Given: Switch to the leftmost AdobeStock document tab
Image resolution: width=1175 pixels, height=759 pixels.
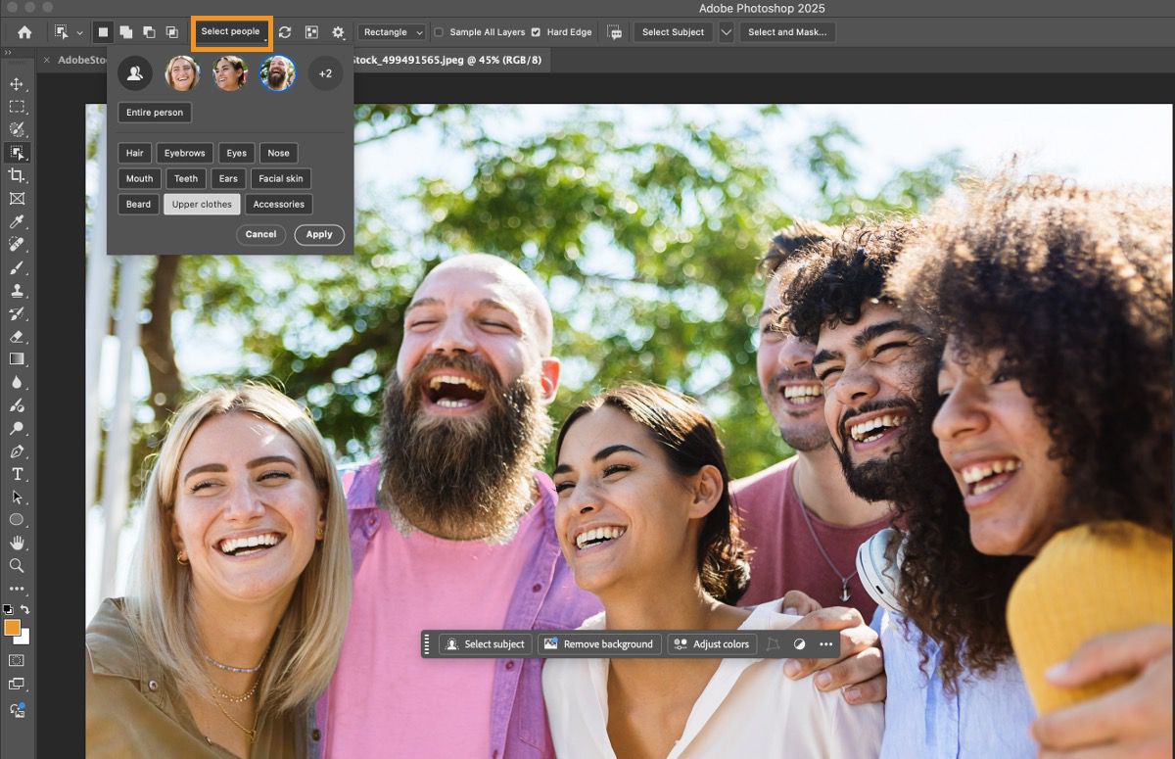Looking at the screenshot, I should coord(83,59).
